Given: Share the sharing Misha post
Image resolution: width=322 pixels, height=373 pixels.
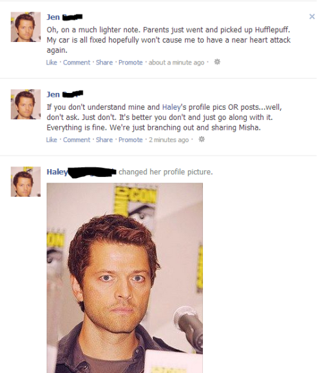Looking at the screenshot, I should (x=104, y=139).
